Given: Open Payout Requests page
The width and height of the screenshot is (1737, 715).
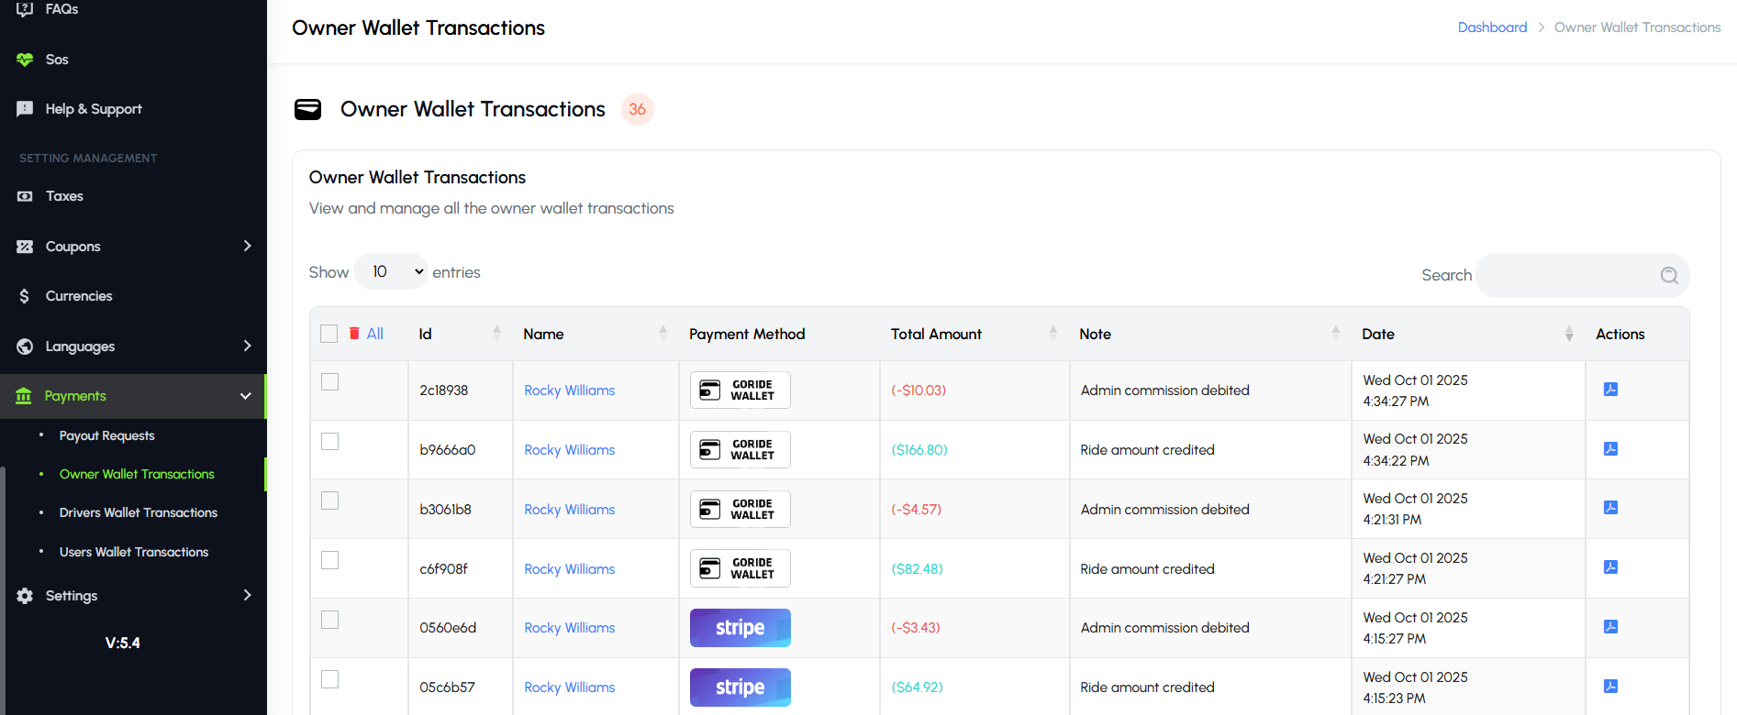Looking at the screenshot, I should point(106,435).
